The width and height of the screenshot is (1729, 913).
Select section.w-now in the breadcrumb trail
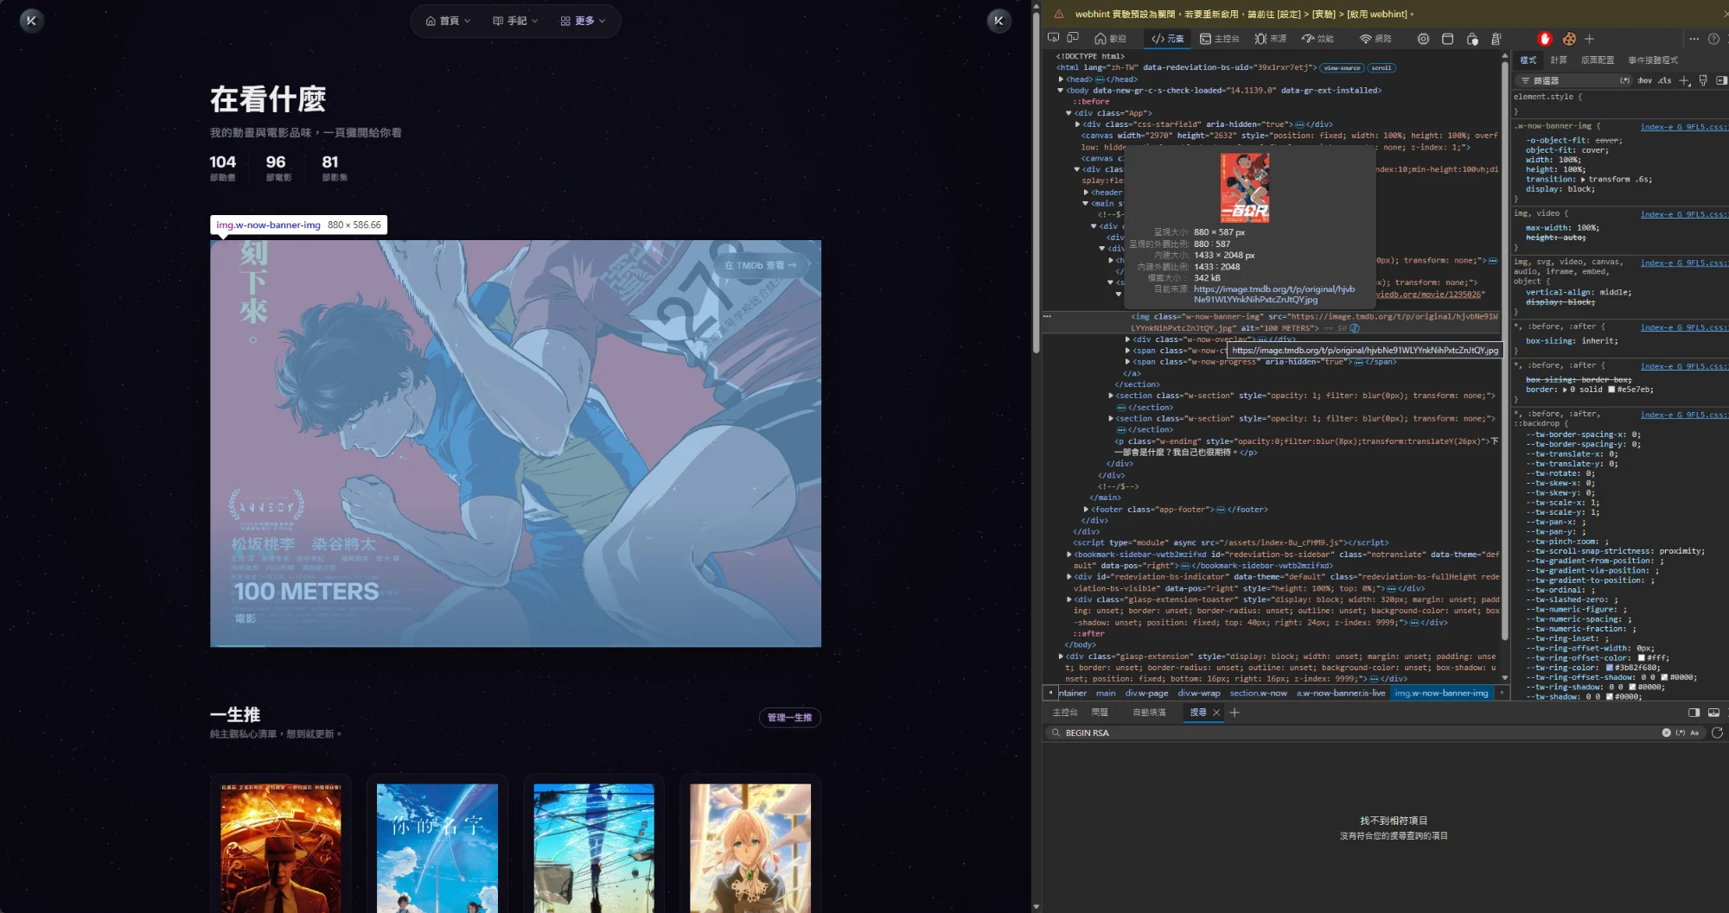coord(1258,693)
